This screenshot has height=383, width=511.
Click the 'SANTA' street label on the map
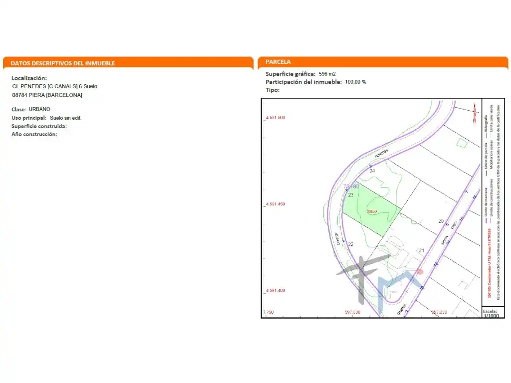pos(445,240)
